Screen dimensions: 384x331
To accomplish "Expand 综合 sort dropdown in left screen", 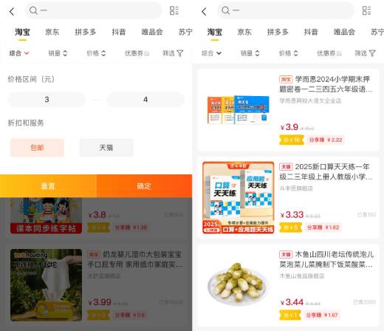I will coord(19,53).
